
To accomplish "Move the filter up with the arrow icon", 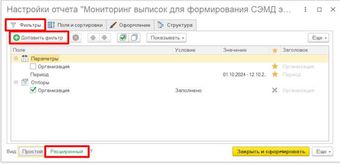I will coord(93,38).
